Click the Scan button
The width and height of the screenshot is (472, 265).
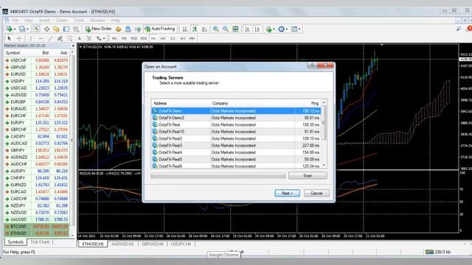click(308, 175)
